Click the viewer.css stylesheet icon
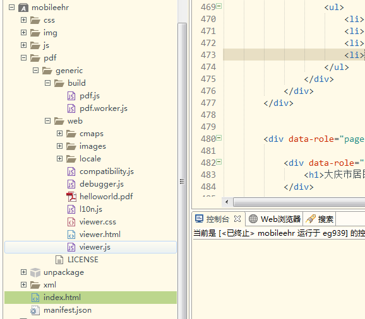The image size is (365, 319). pos(71,222)
